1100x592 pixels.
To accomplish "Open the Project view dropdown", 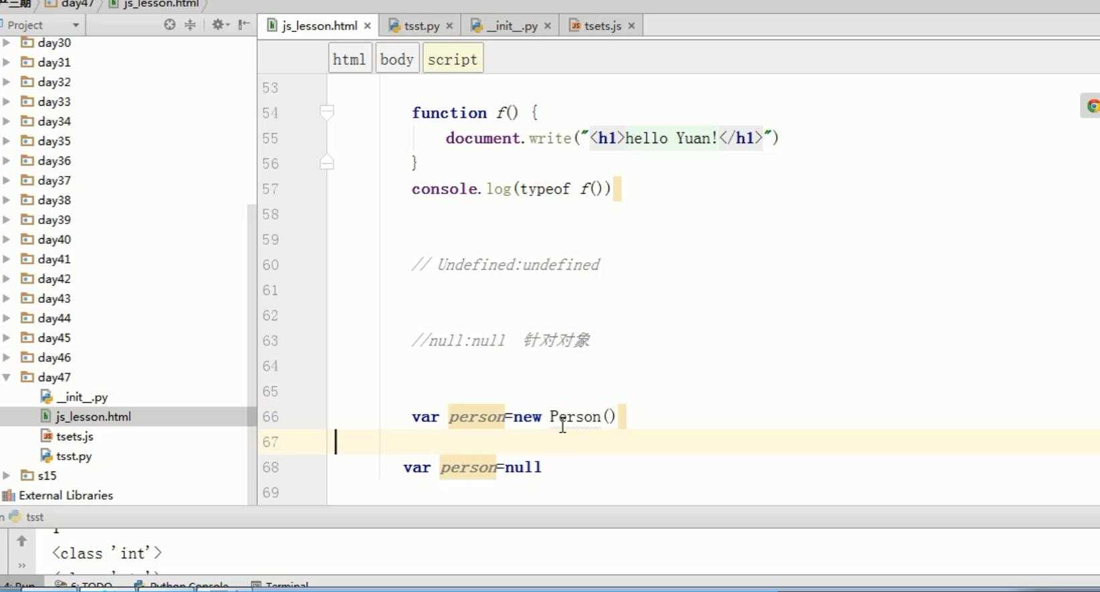I will 76,25.
